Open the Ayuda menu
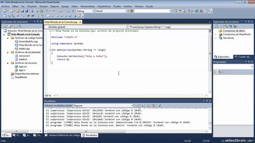255x143 pixels. [x=149, y=6]
